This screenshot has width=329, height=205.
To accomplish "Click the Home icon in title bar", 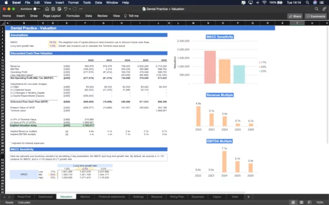I will (x=47, y=9).
